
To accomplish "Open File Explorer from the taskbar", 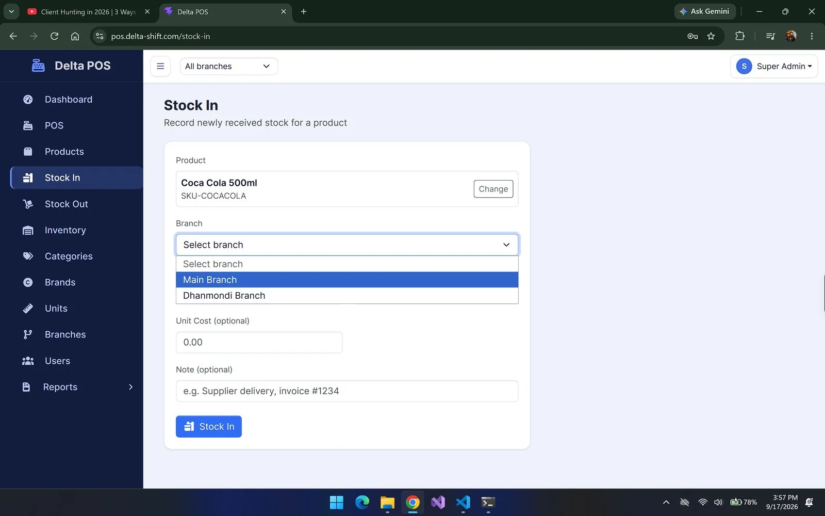I will point(387,502).
